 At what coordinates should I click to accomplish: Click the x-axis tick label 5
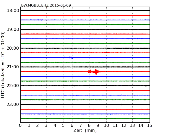pos(63,126)
